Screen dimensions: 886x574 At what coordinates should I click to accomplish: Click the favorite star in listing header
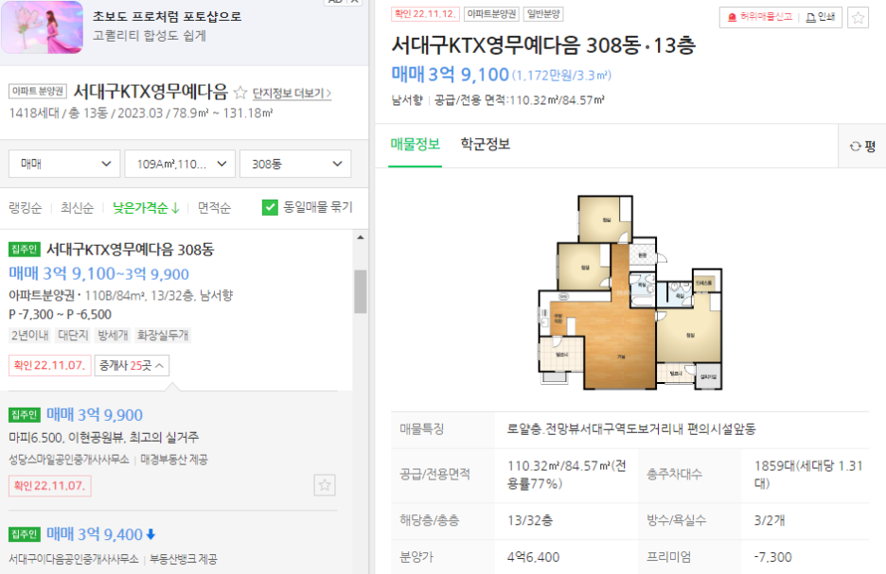(858, 18)
